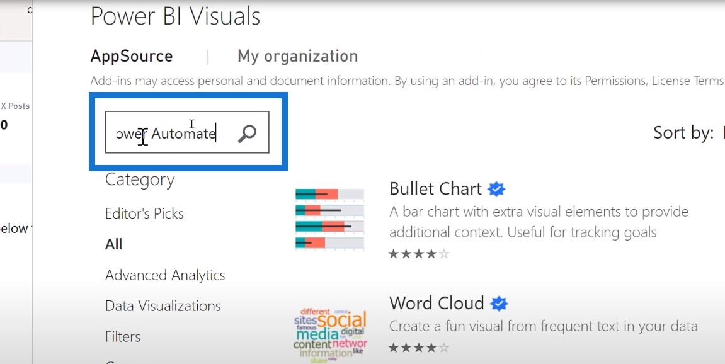Click the Sort by label
Screen dimensions: 725x364
pyautogui.click(x=683, y=133)
